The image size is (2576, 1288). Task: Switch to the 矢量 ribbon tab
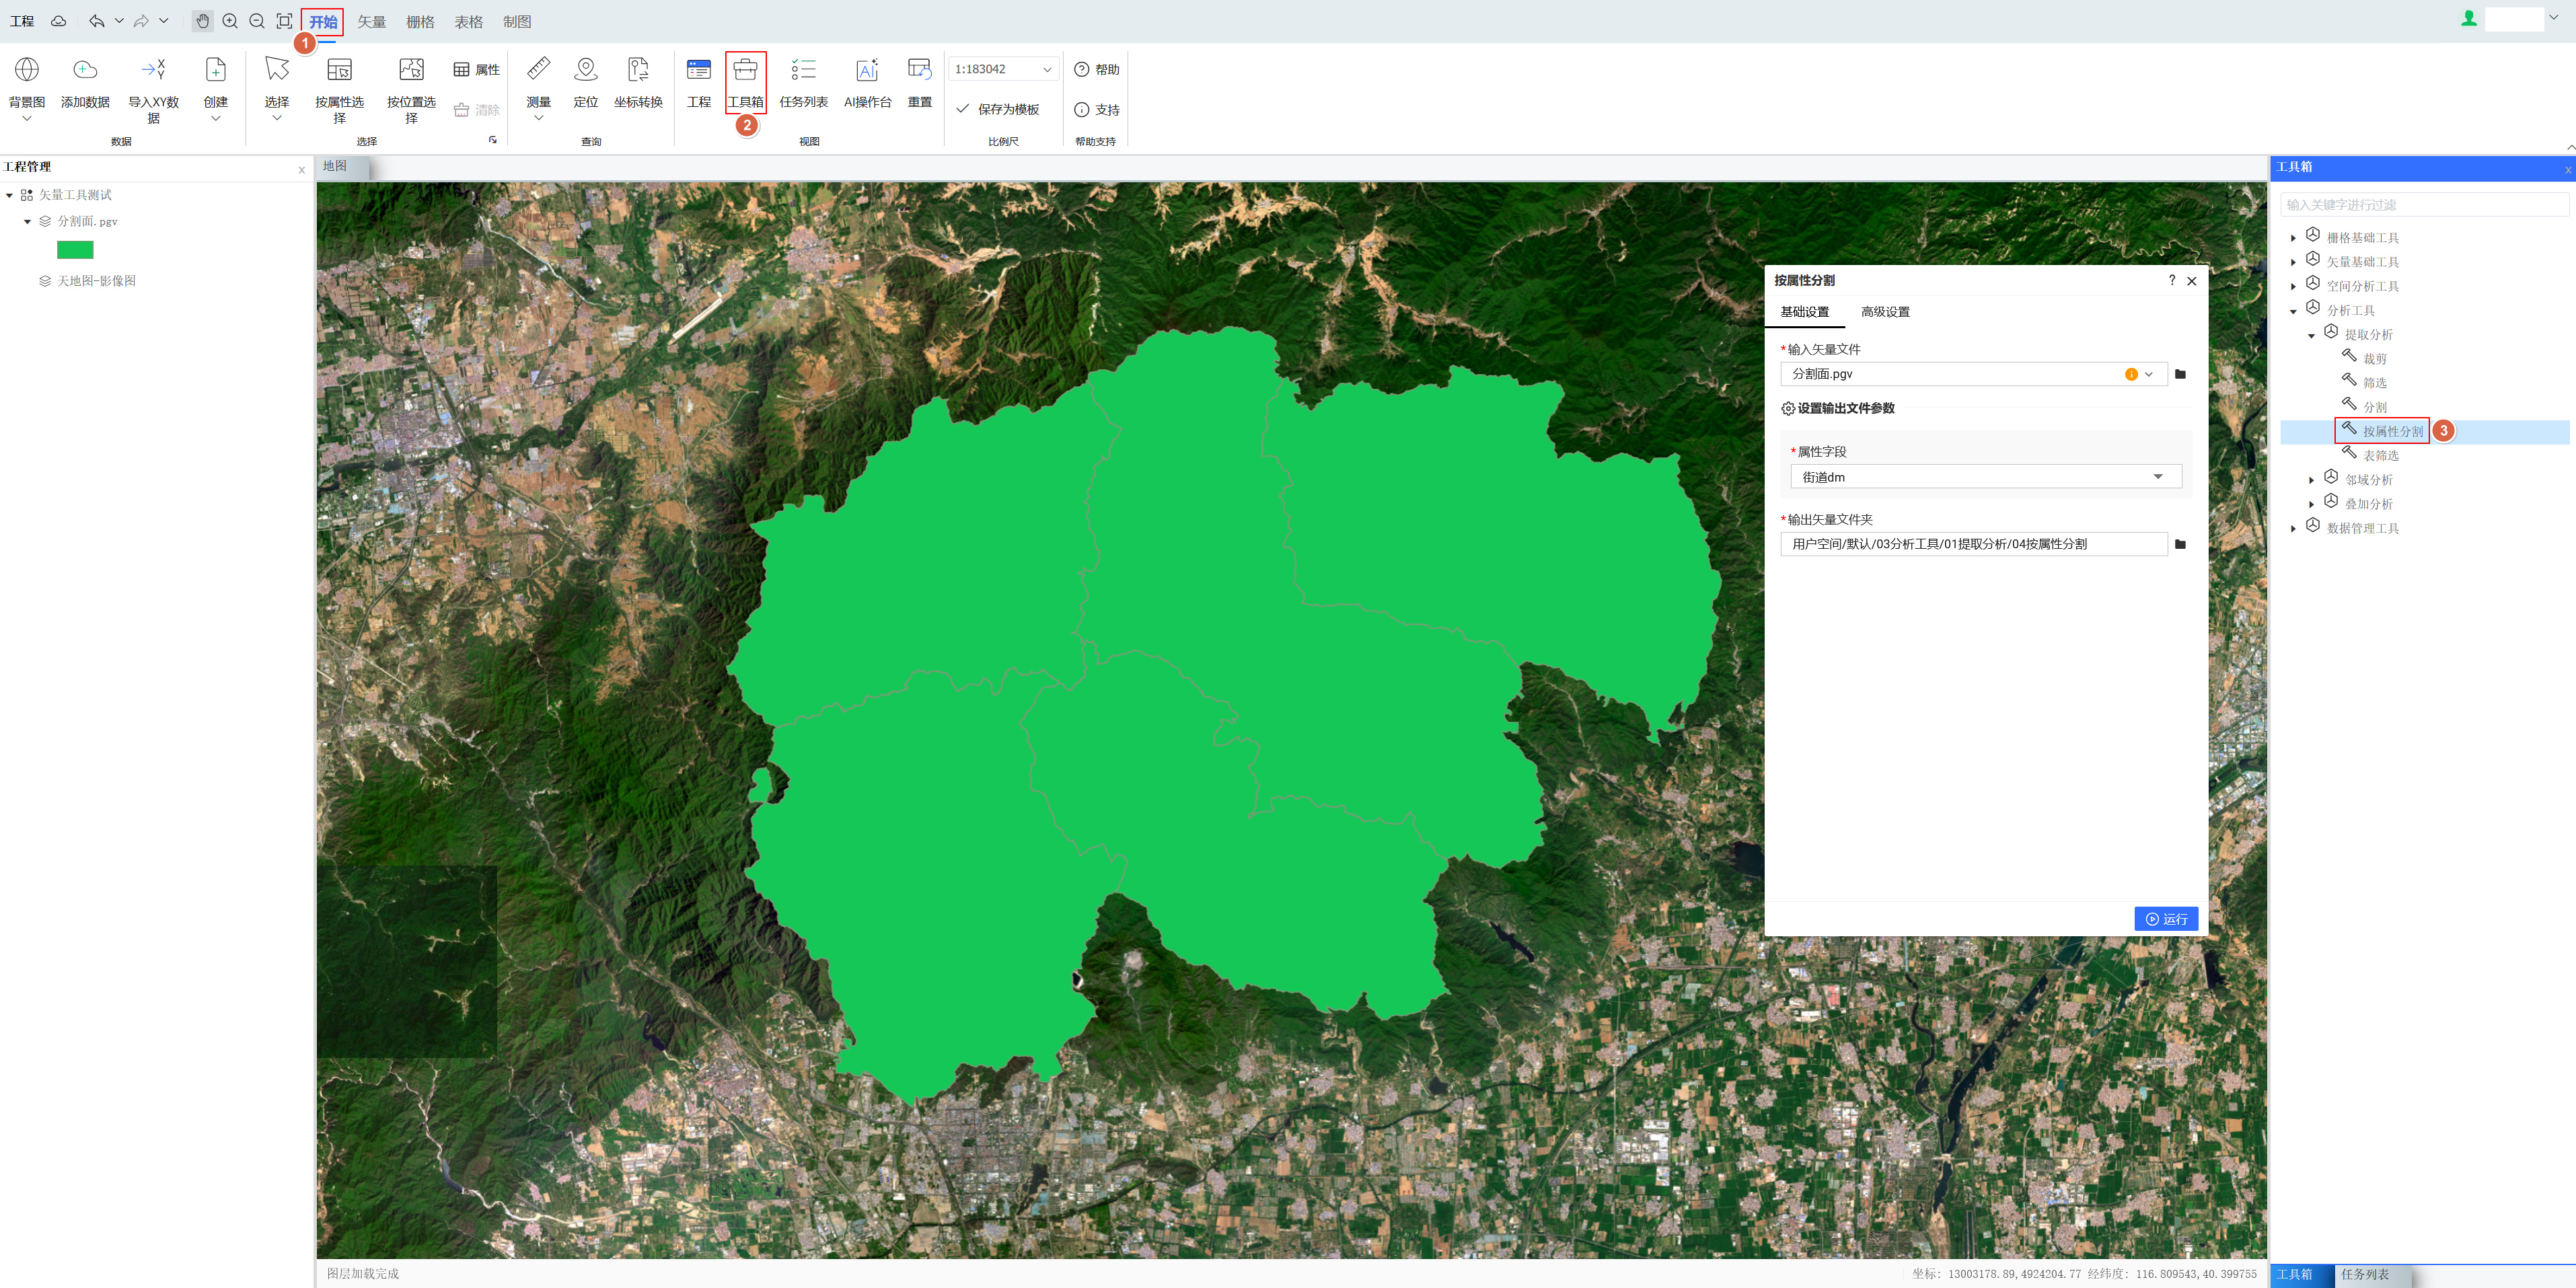tap(372, 21)
